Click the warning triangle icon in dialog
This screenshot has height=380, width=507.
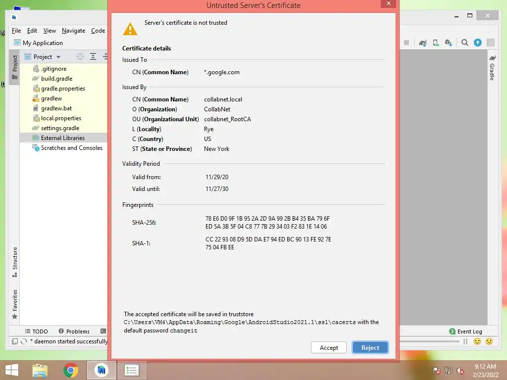point(130,29)
